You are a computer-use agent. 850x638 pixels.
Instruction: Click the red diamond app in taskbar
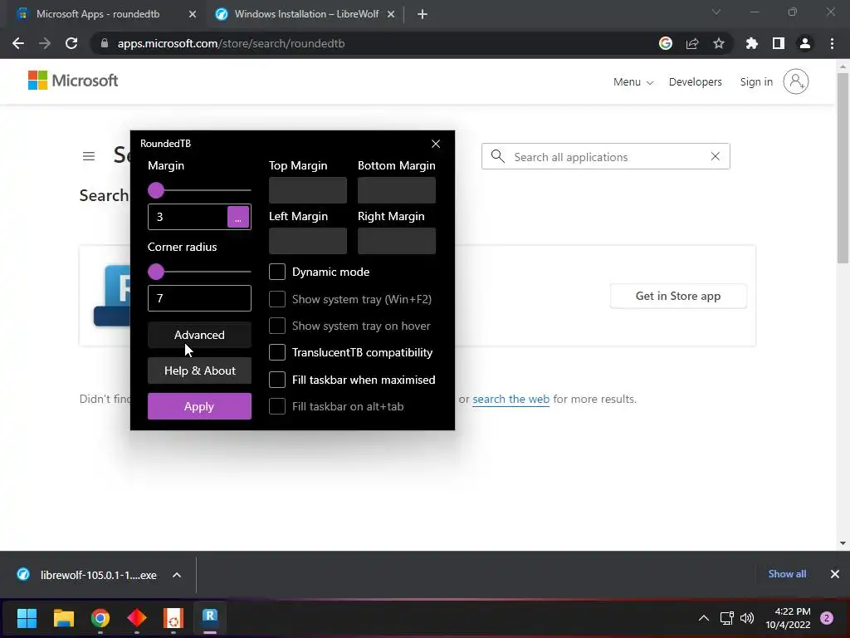pos(137,617)
